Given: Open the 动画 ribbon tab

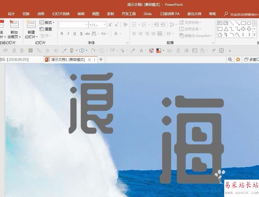Looking at the screenshot, I should tap(41, 14).
